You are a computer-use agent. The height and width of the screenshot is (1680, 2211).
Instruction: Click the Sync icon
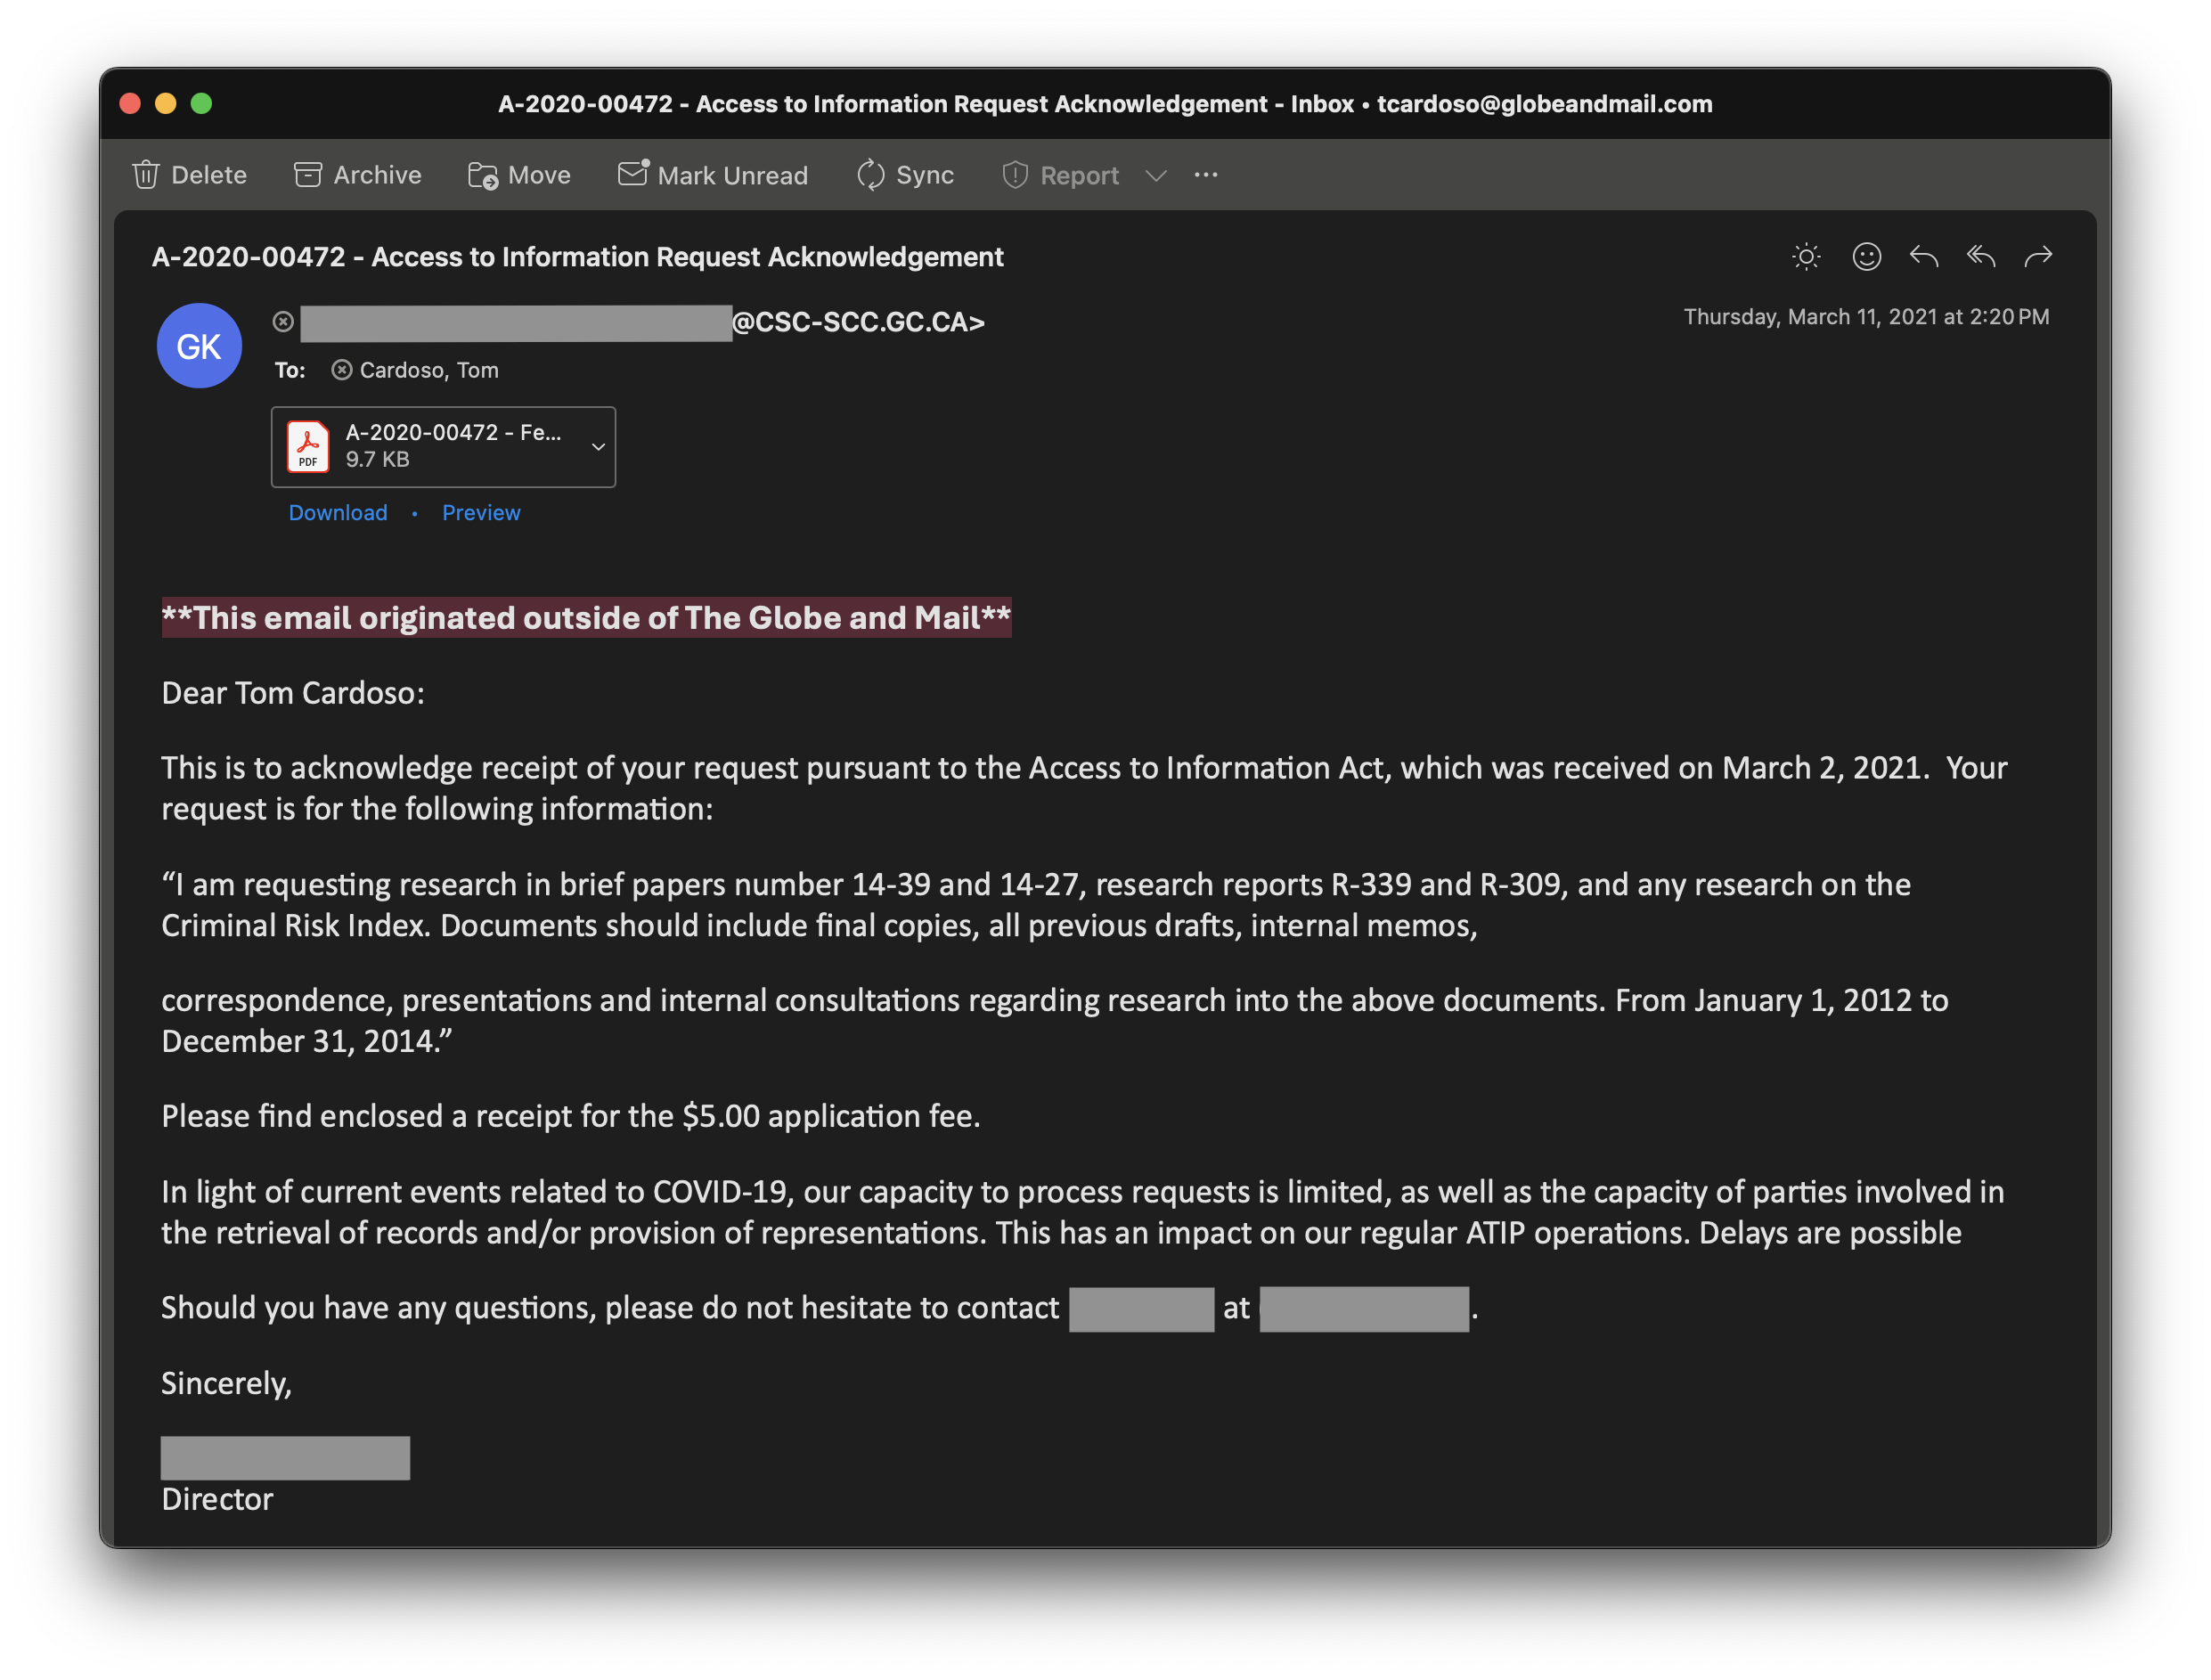(x=871, y=175)
